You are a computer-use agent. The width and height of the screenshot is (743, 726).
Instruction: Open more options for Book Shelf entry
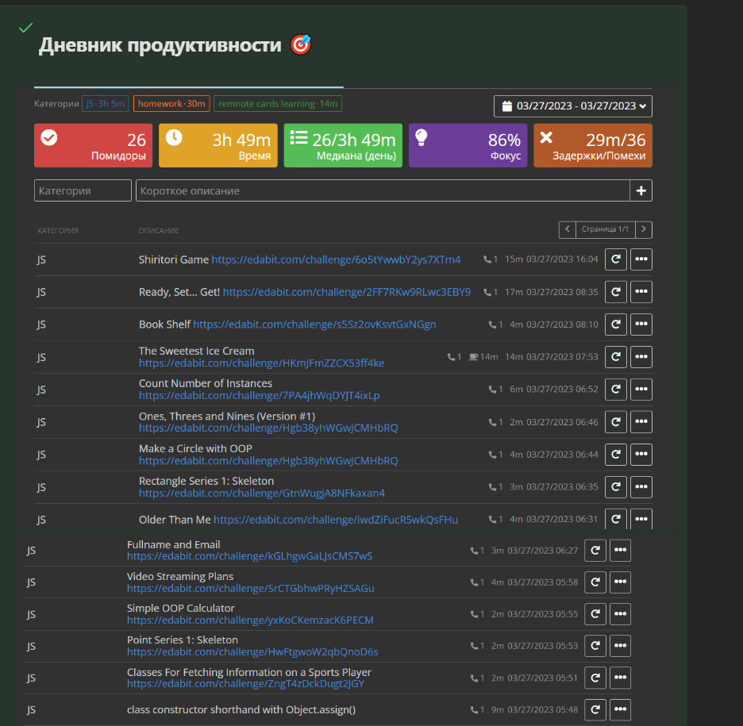coord(641,325)
